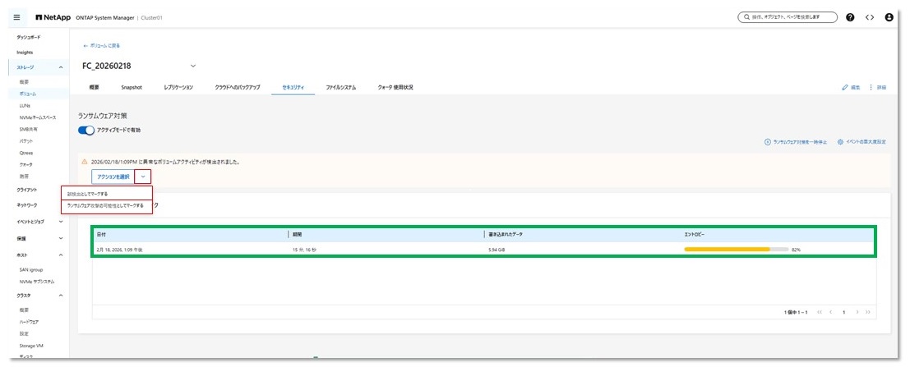This screenshot has width=910, height=367.
Task: Open the help question mark icon
Action: (849, 17)
